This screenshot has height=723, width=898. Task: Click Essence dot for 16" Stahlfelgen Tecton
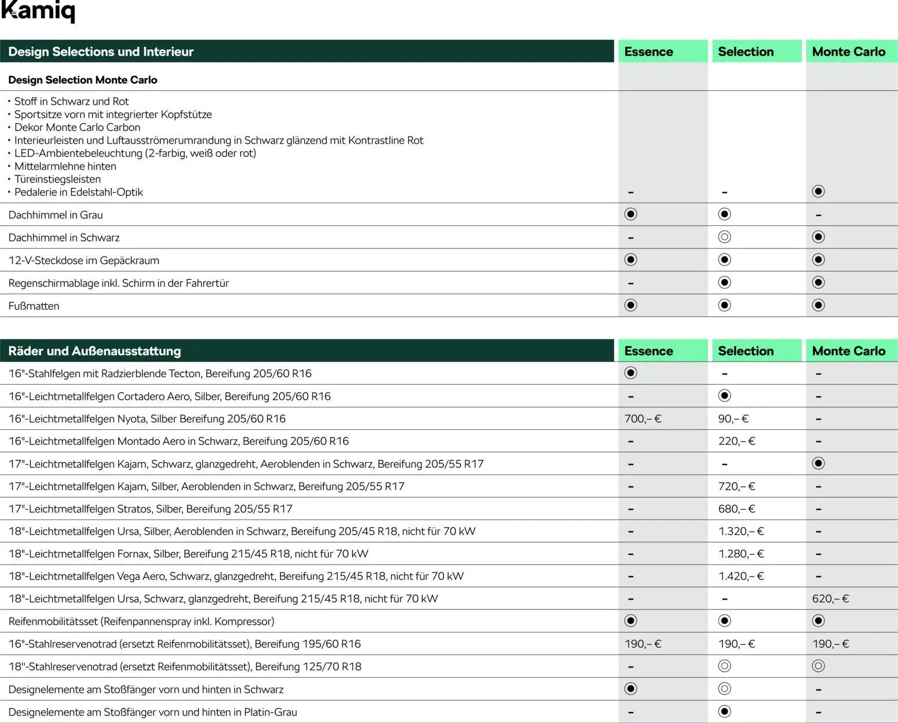(630, 373)
